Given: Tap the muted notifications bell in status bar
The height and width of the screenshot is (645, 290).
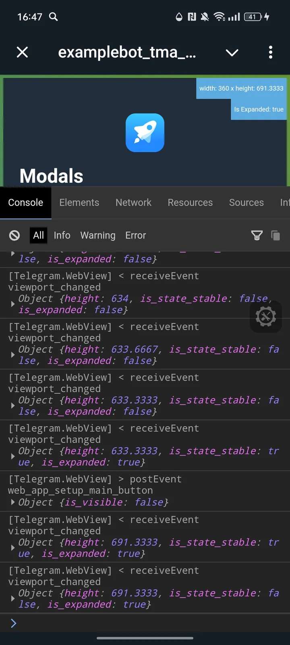Looking at the screenshot, I should pyautogui.click(x=205, y=17).
